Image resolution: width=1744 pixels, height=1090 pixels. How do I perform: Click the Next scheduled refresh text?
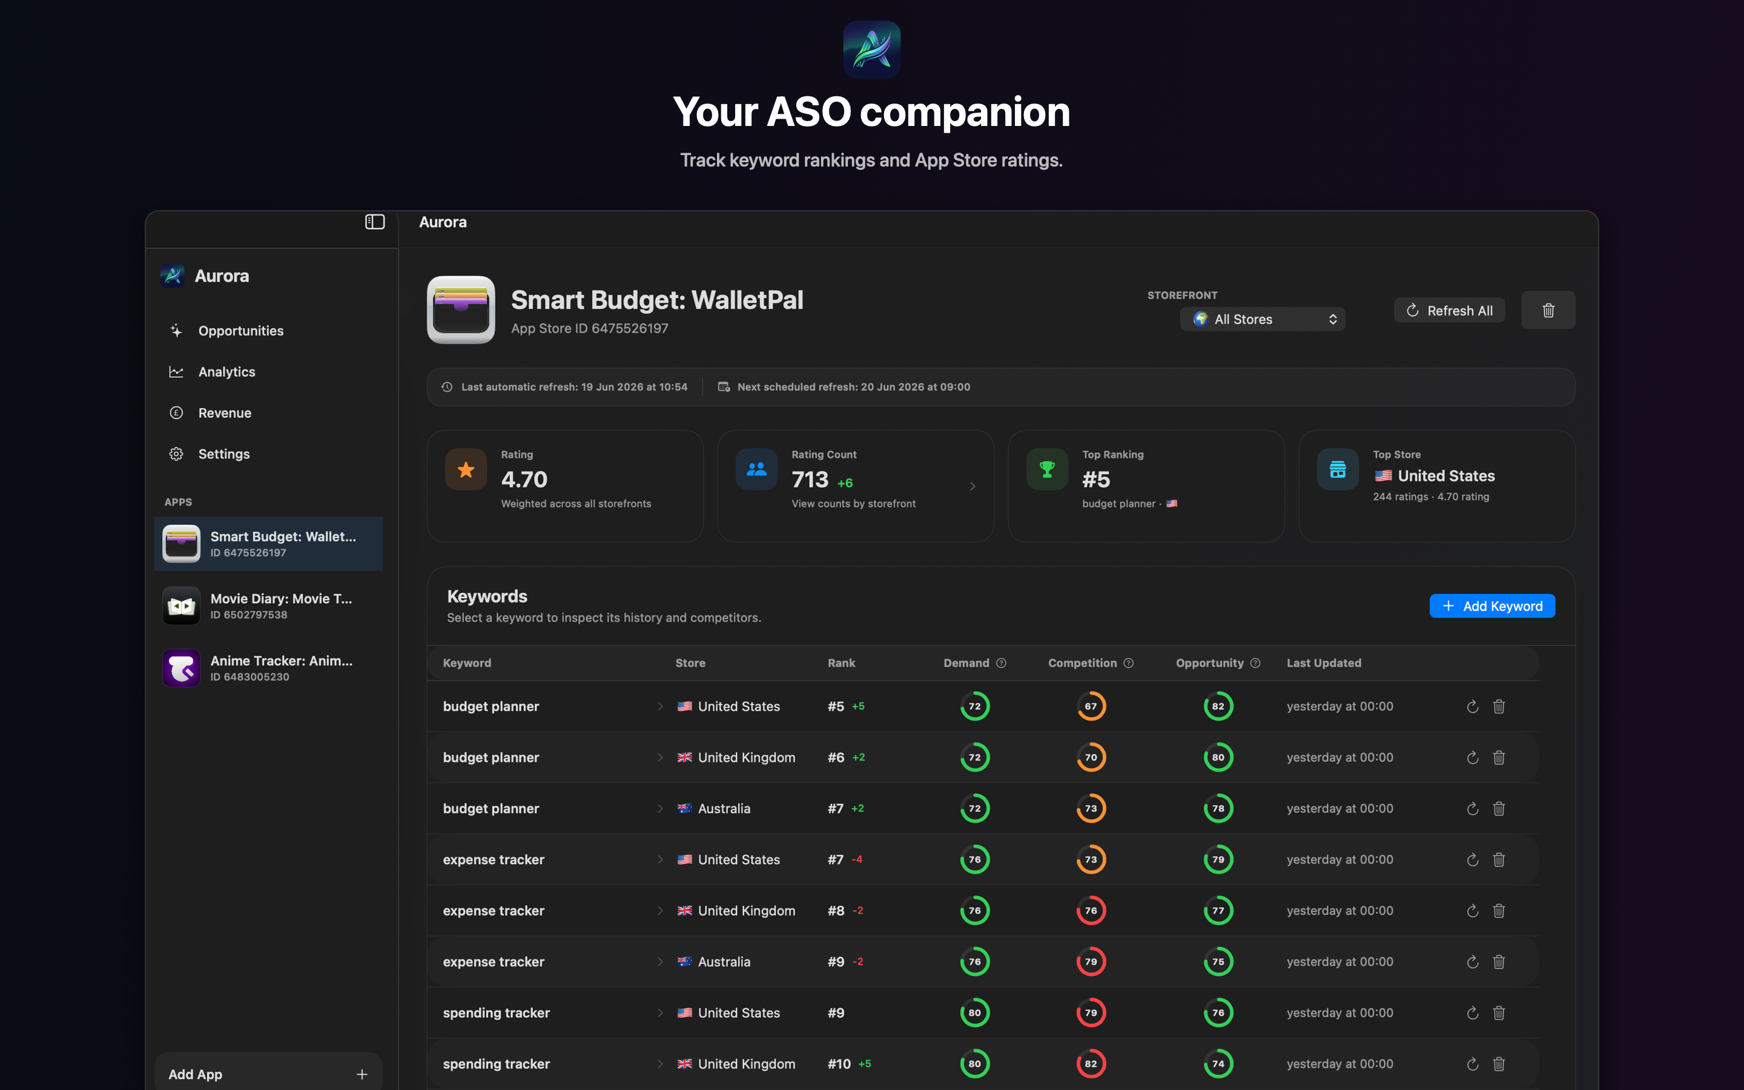[853, 387]
